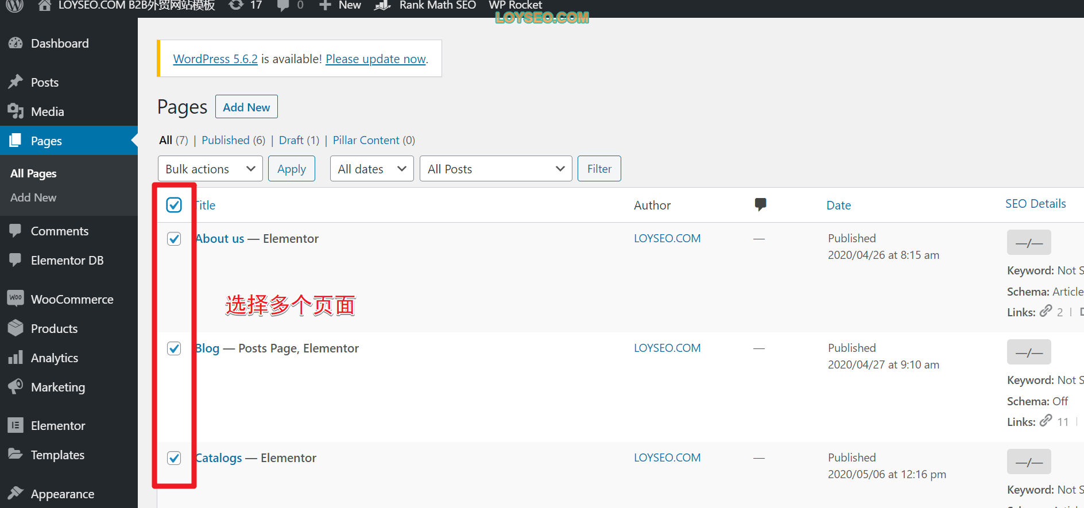The width and height of the screenshot is (1084, 508).
Task: Open the WooCommerce menu item
Action: tap(69, 299)
